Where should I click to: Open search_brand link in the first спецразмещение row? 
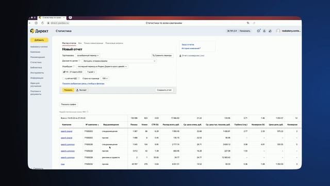(67, 131)
